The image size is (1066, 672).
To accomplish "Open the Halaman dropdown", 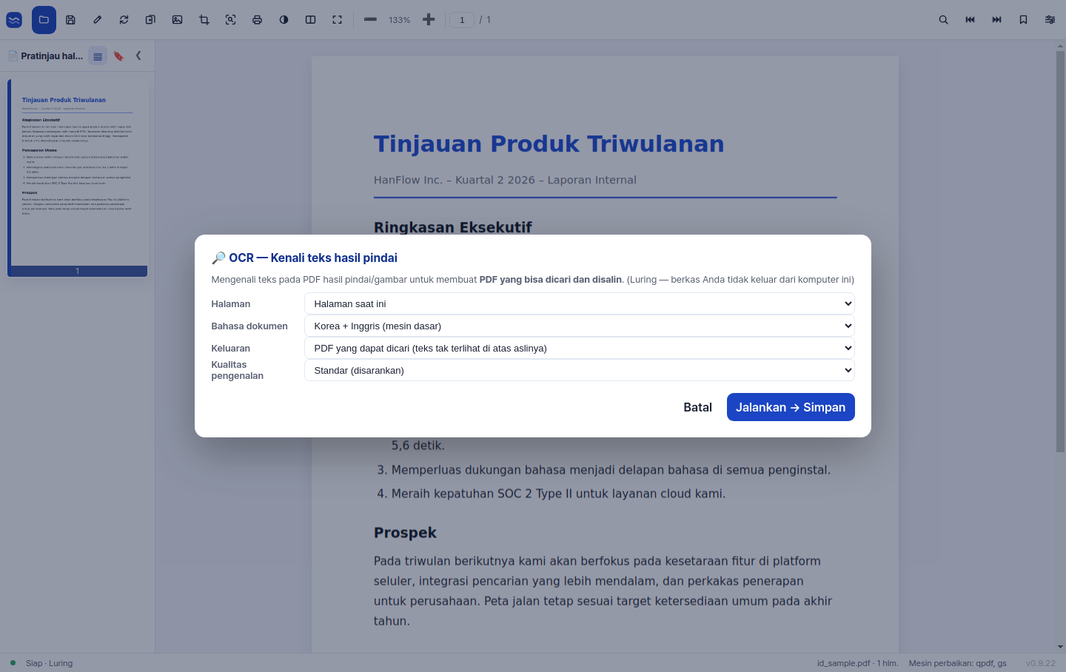I will pyautogui.click(x=580, y=303).
